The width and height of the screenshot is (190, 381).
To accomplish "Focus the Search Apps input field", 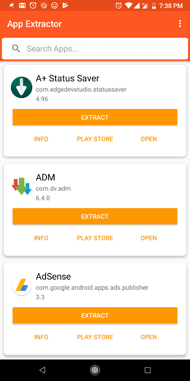I will tap(95, 49).
